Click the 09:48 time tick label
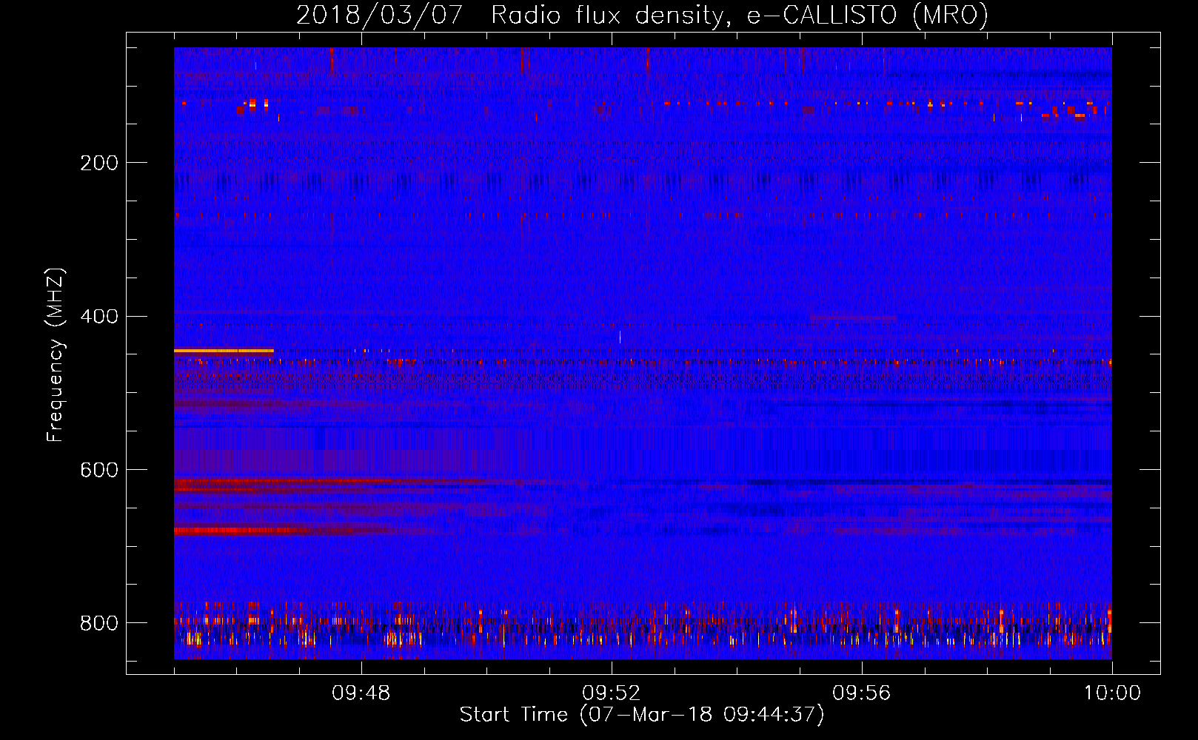Image resolution: width=1198 pixels, height=740 pixels. (361, 693)
